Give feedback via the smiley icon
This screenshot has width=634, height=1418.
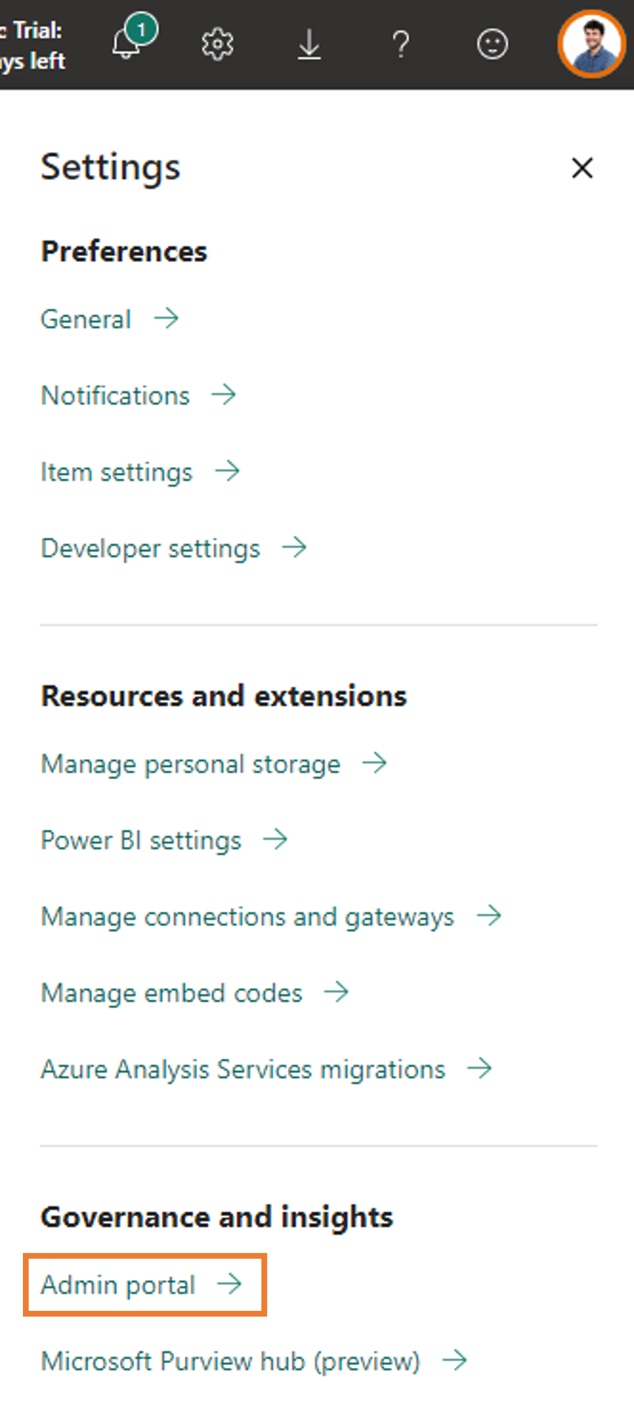click(x=492, y=43)
